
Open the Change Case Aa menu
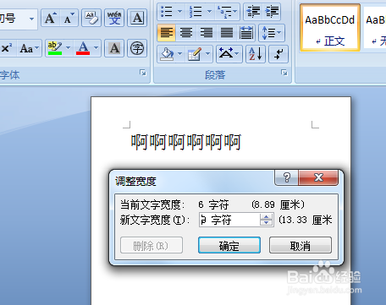(x=30, y=48)
